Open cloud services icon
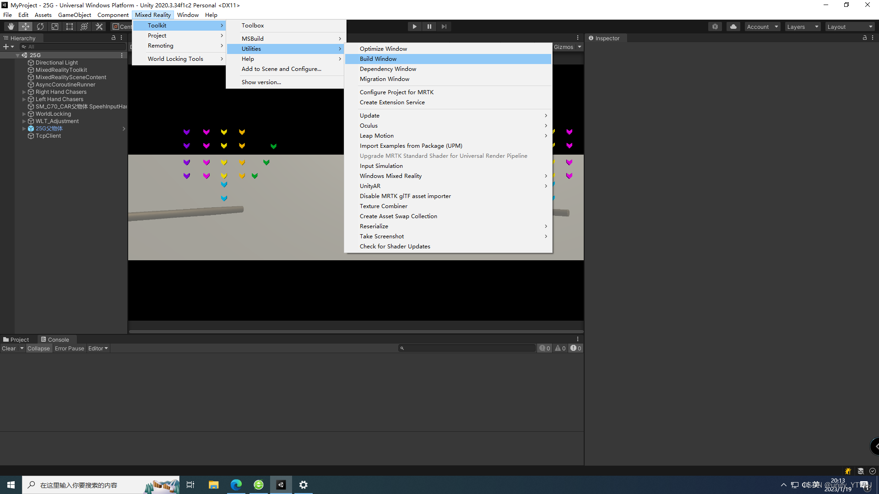This screenshot has height=494, width=879. pos(733,27)
